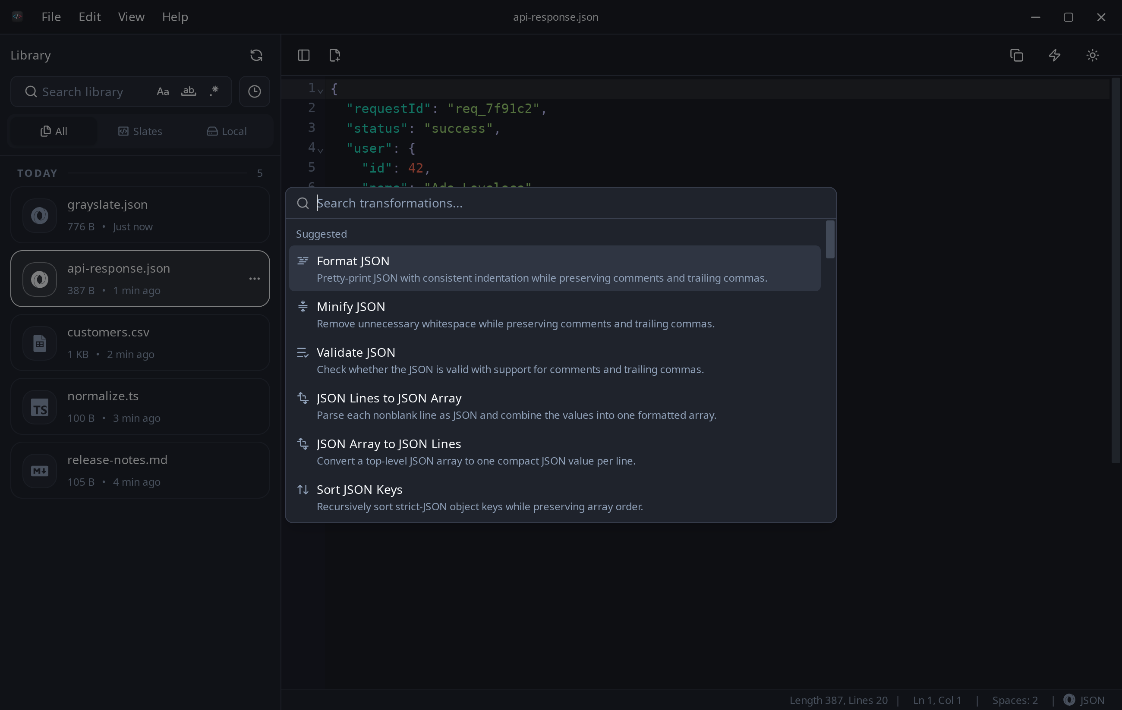
Task: Click the Validate JSON icon
Action: 303,352
